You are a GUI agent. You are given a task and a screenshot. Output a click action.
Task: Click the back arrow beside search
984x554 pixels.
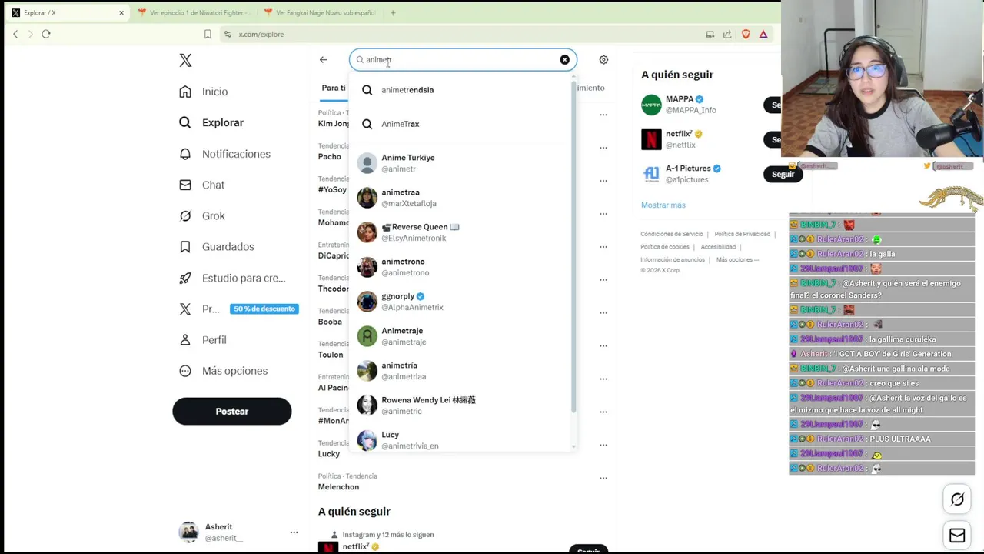coord(323,59)
